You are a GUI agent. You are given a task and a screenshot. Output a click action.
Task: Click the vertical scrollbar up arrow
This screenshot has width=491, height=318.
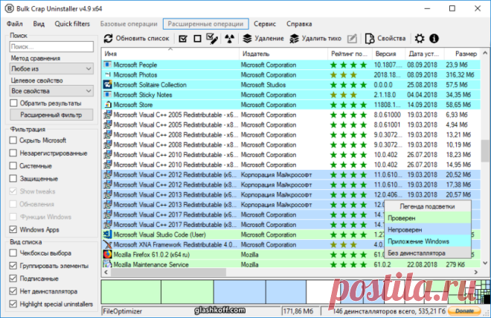(x=485, y=53)
